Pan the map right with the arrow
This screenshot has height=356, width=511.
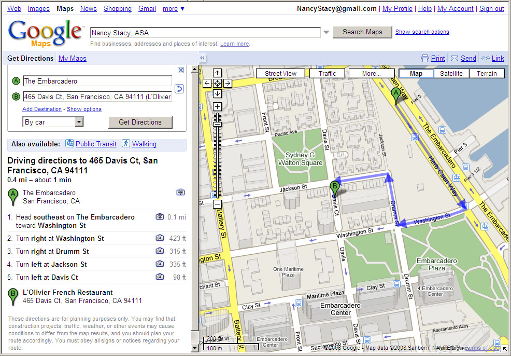pos(228,83)
